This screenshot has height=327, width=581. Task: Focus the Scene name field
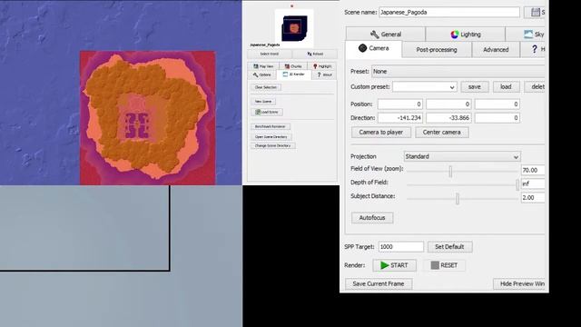[449, 12]
